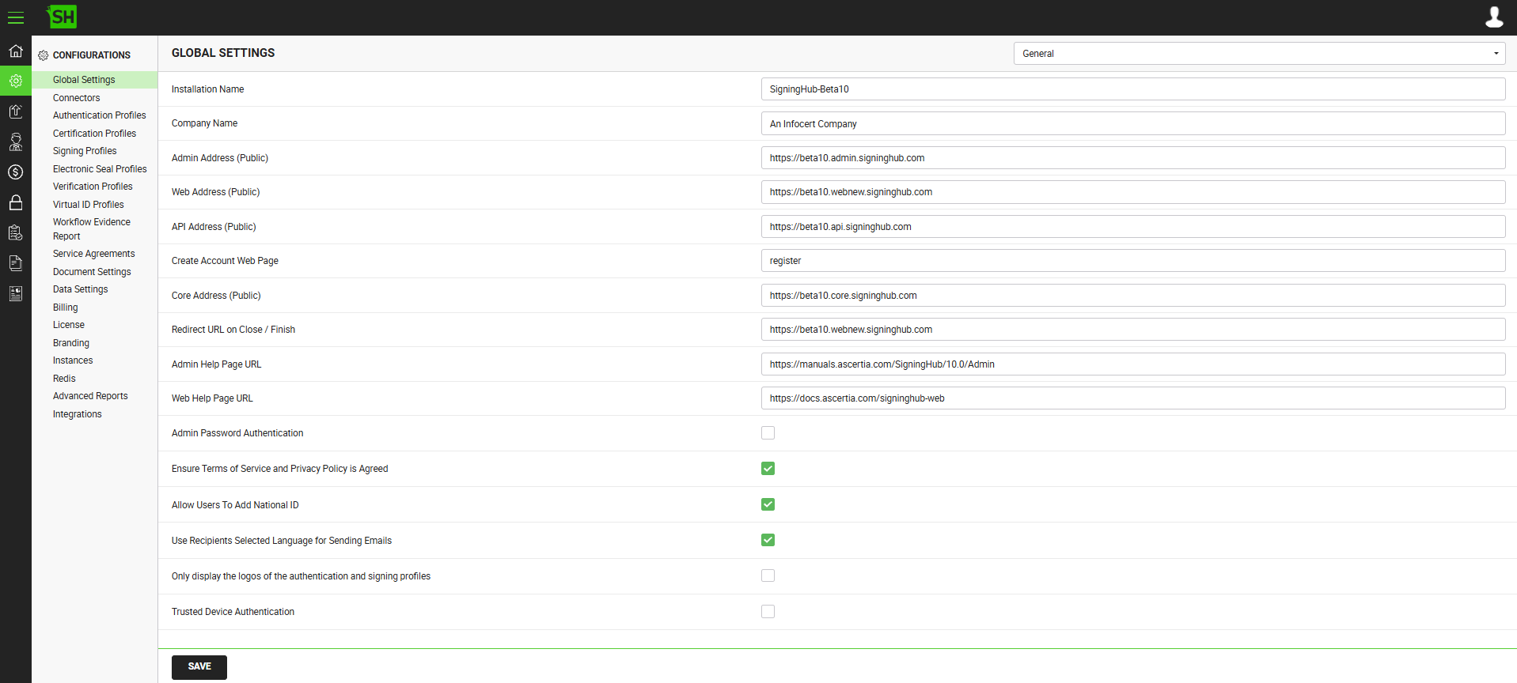The width and height of the screenshot is (1517, 683).
Task: Open Branding settings
Action: click(71, 343)
